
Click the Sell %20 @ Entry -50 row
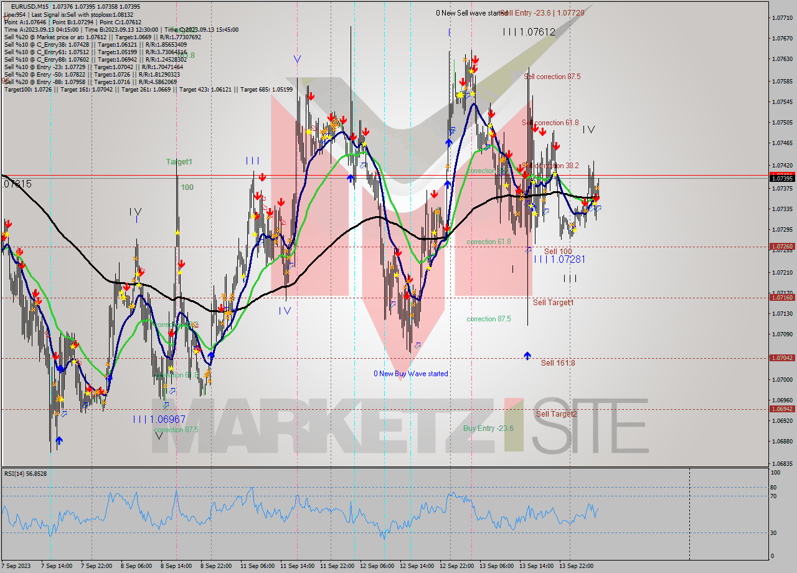pyautogui.click(x=92, y=74)
